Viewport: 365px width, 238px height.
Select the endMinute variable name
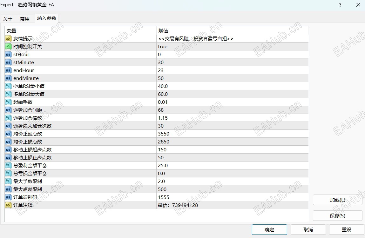(26, 78)
